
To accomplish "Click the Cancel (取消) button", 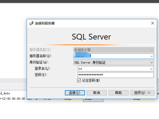I will 97,93.
